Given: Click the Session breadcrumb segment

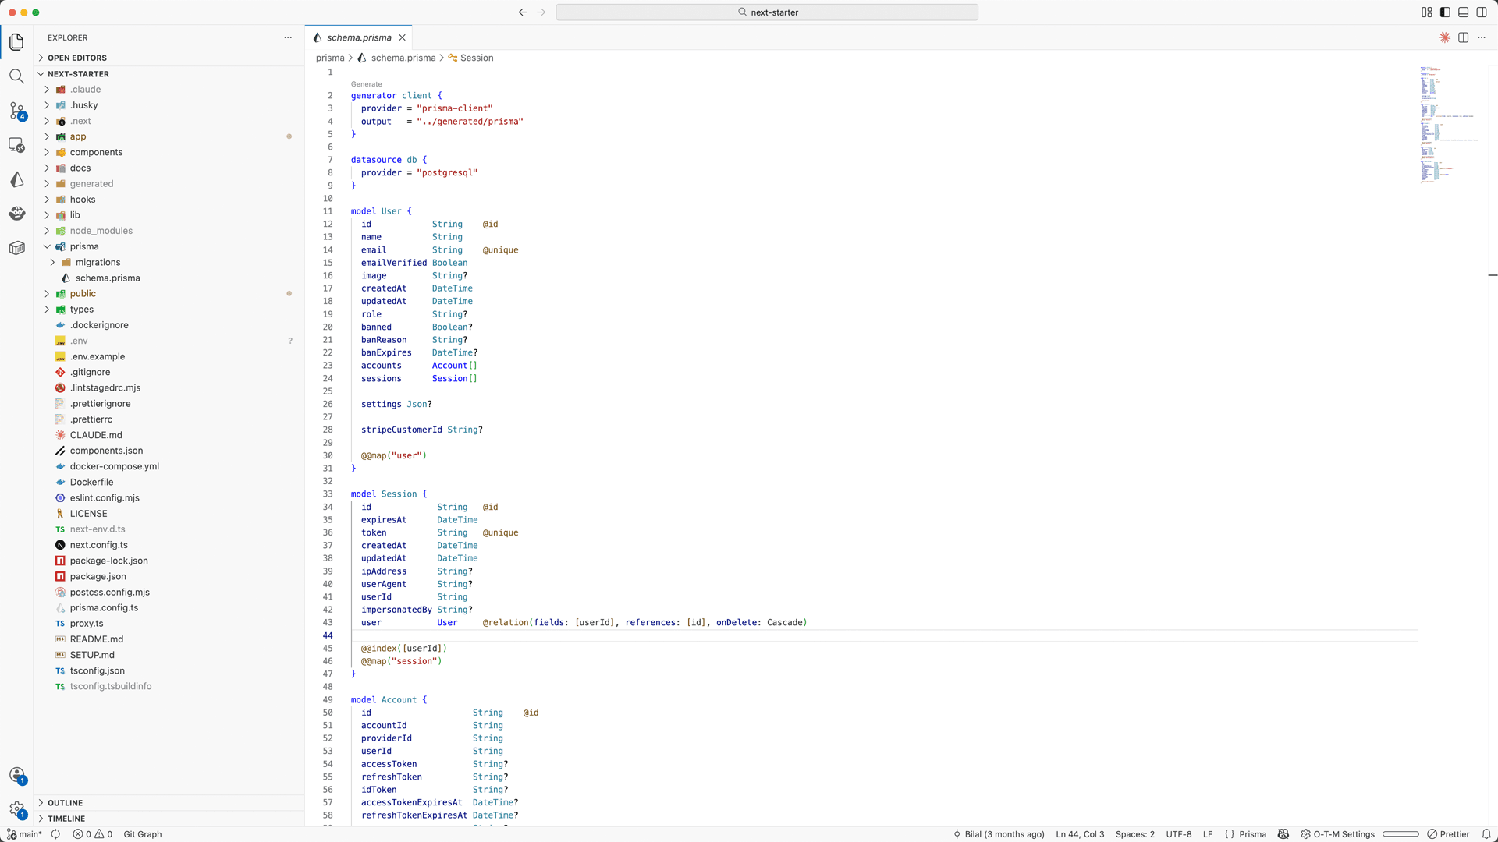Looking at the screenshot, I should (x=477, y=58).
